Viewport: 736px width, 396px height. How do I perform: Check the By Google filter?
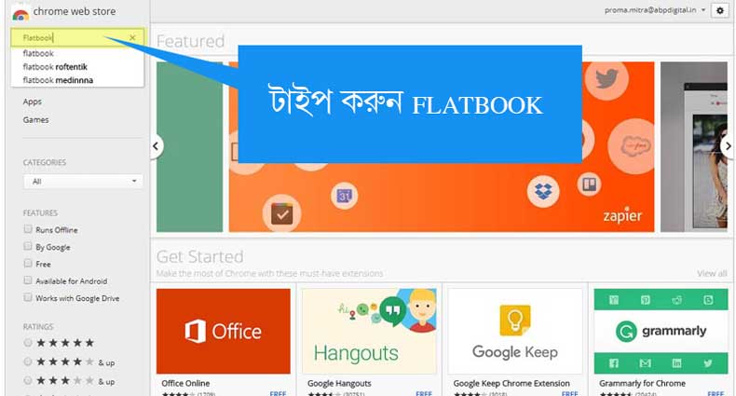coord(28,246)
